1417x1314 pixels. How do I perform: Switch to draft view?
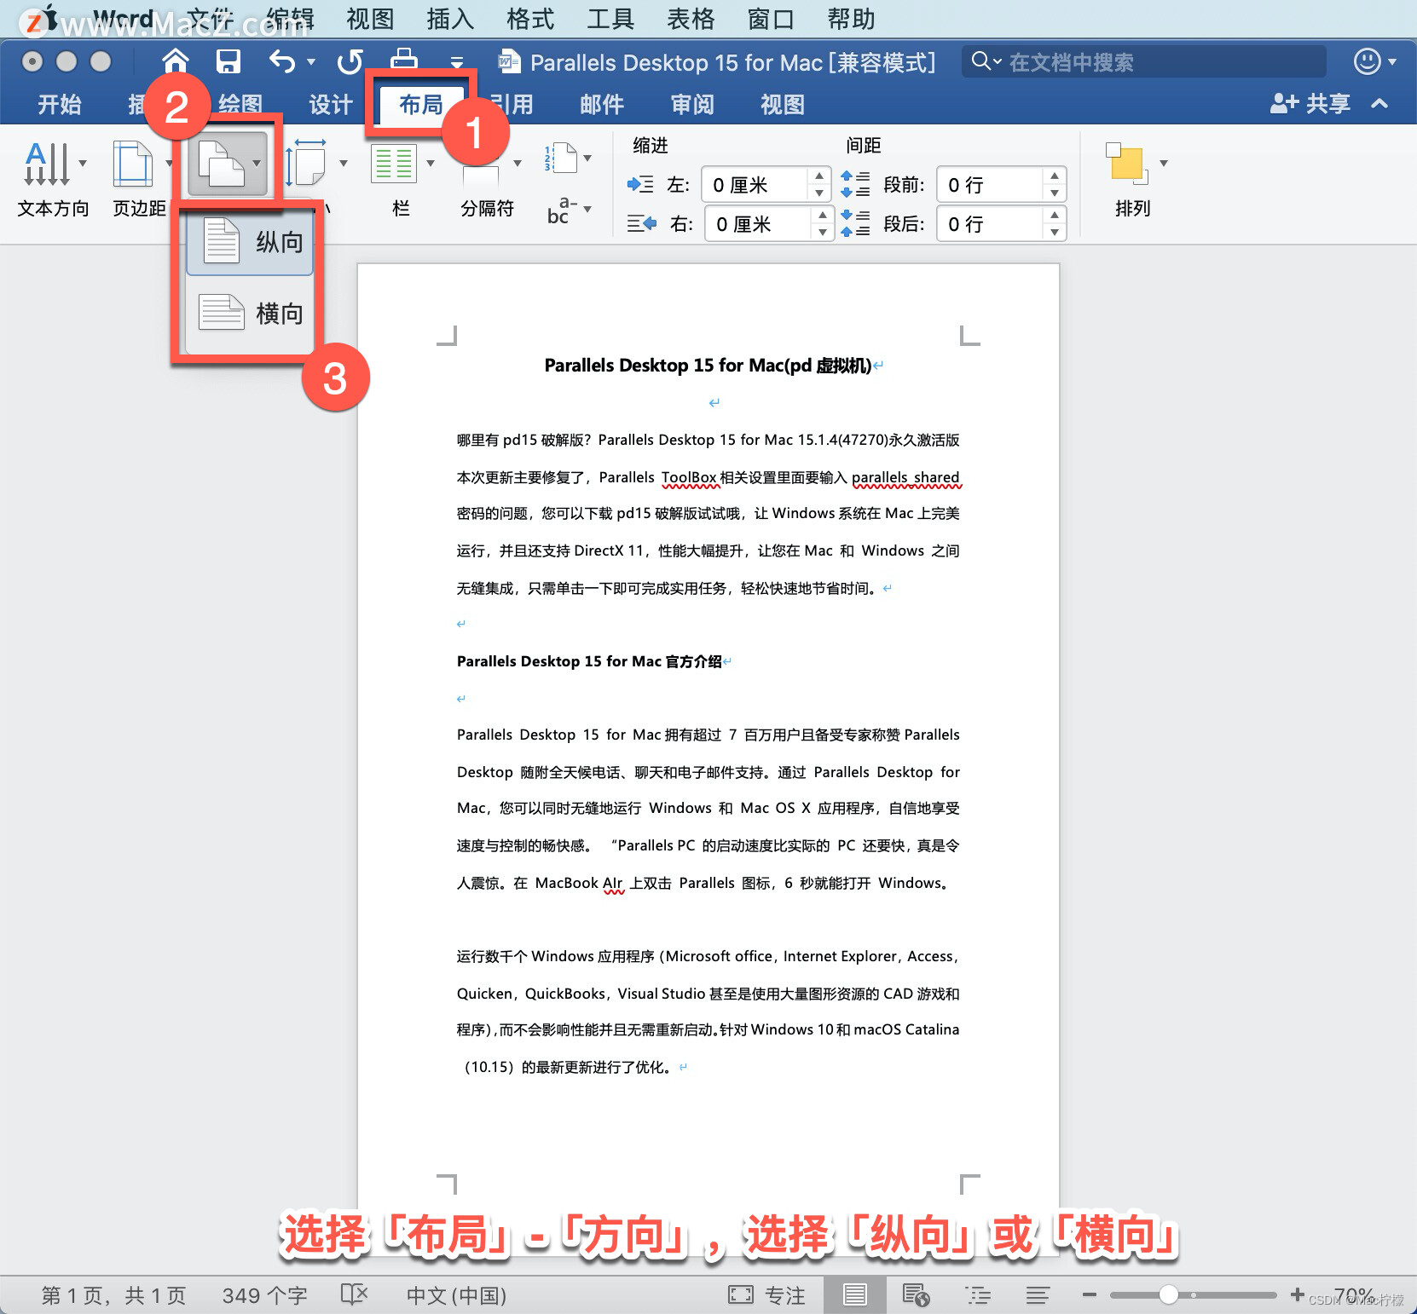tap(1038, 1295)
